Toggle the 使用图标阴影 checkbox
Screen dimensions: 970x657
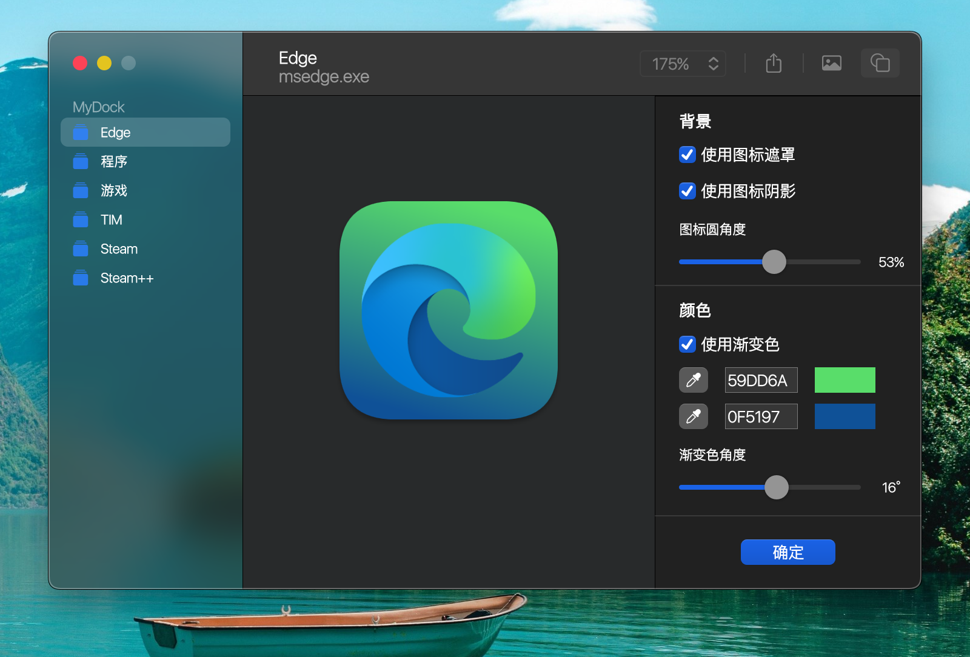point(687,191)
